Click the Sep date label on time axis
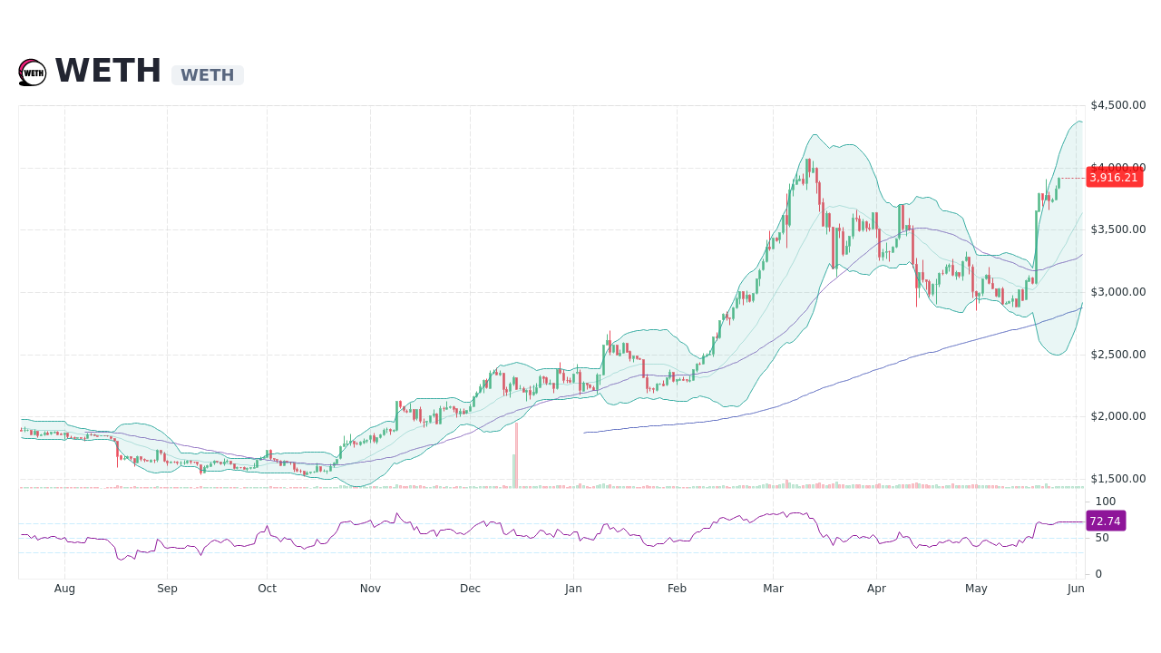This screenshot has height=653, width=1161. coord(167,589)
